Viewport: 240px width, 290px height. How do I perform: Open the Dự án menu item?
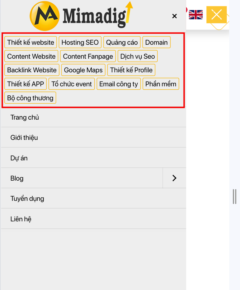coord(19,158)
